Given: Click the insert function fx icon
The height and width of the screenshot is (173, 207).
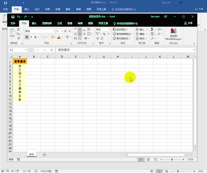Looking at the screenshot, I should click(51, 50).
